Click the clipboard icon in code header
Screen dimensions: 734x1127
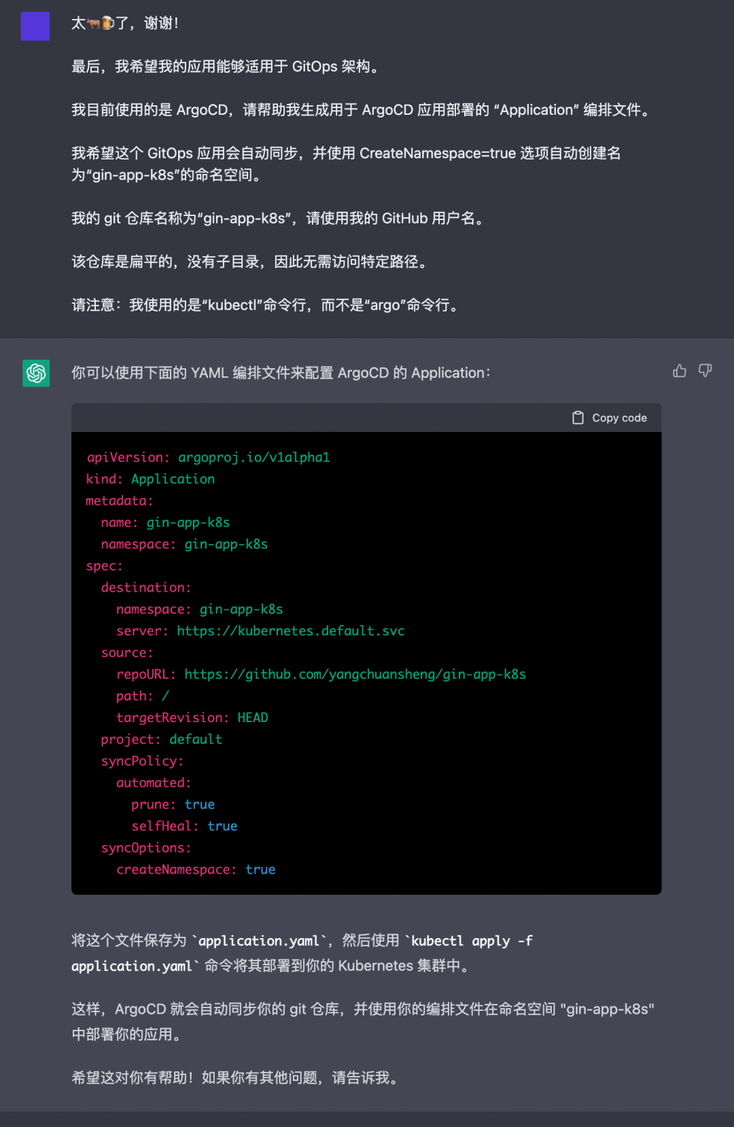[578, 418]
